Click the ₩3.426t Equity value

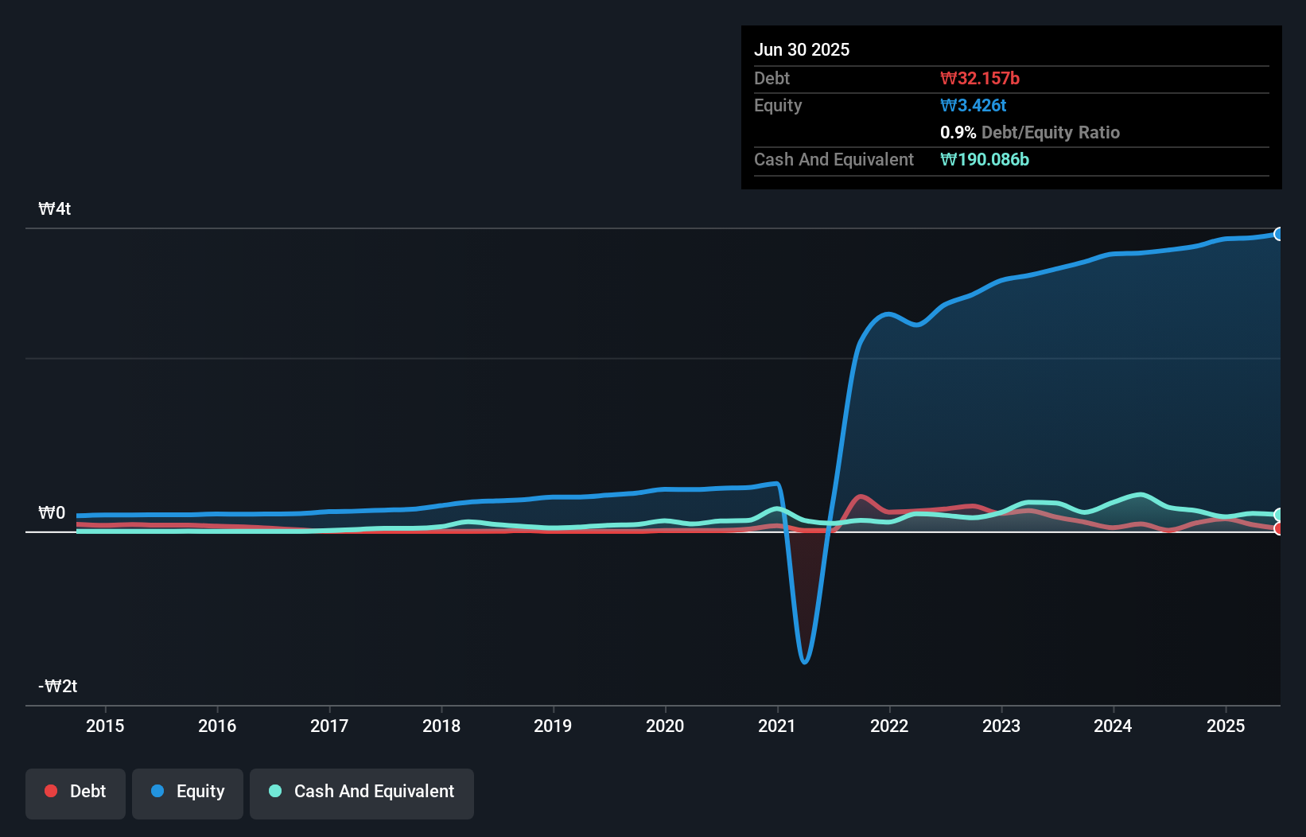pos(973,105)
